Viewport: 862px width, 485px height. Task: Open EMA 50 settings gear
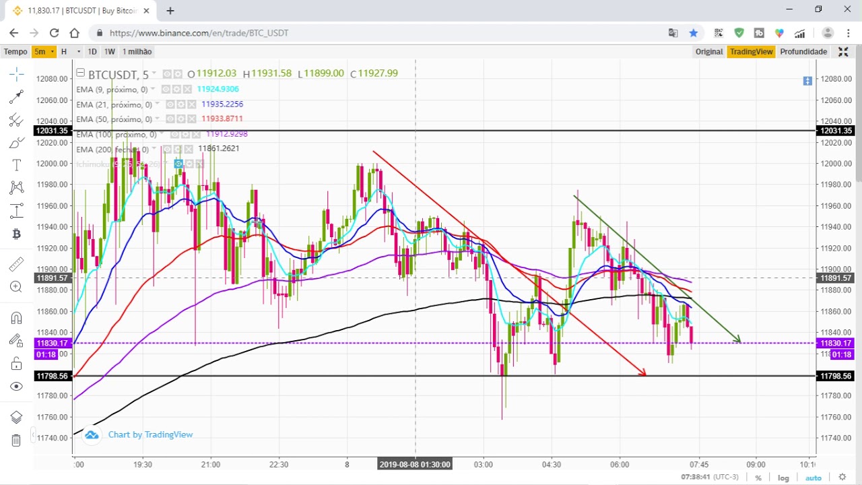(181, 119)
